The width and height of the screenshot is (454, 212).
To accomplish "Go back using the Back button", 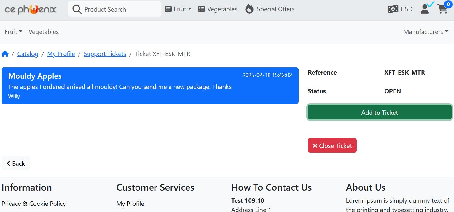I will [16, 163].
